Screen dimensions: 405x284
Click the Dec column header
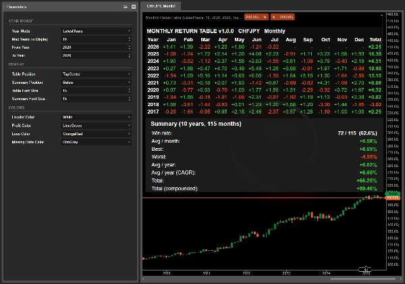(359, 40)
